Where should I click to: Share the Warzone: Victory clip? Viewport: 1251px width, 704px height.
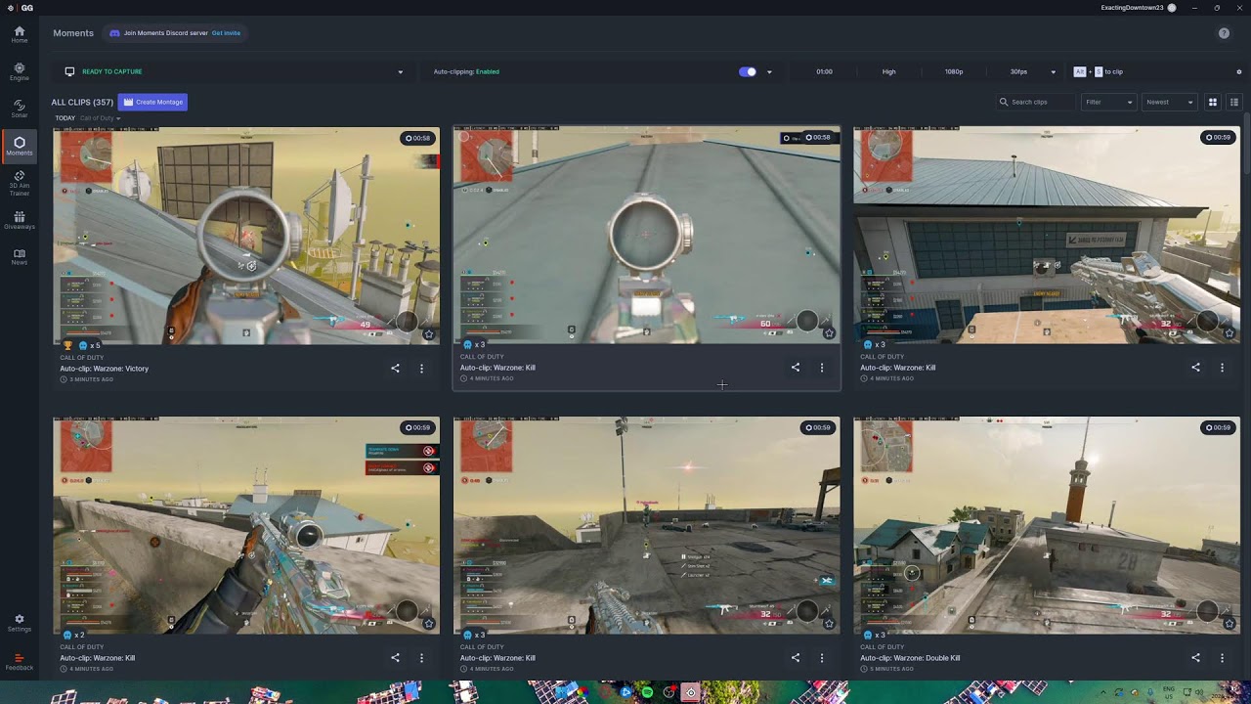[395, 369]
